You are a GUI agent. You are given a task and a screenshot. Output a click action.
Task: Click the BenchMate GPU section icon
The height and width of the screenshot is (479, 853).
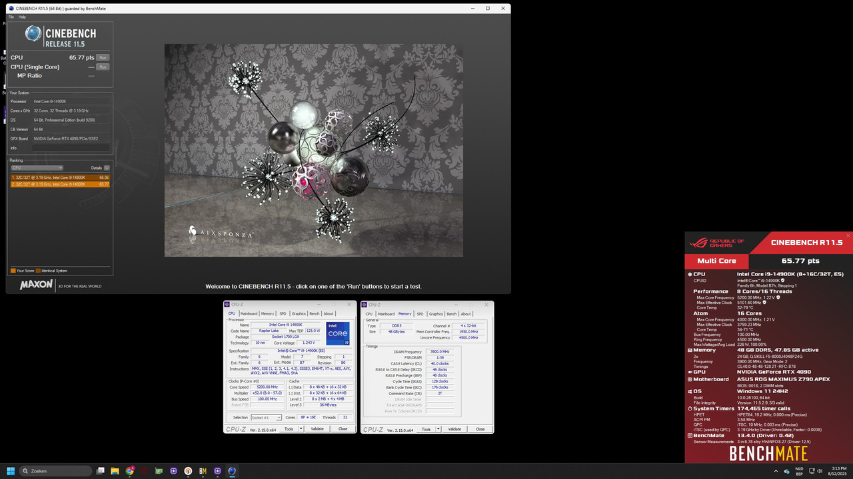pos(690,372)
